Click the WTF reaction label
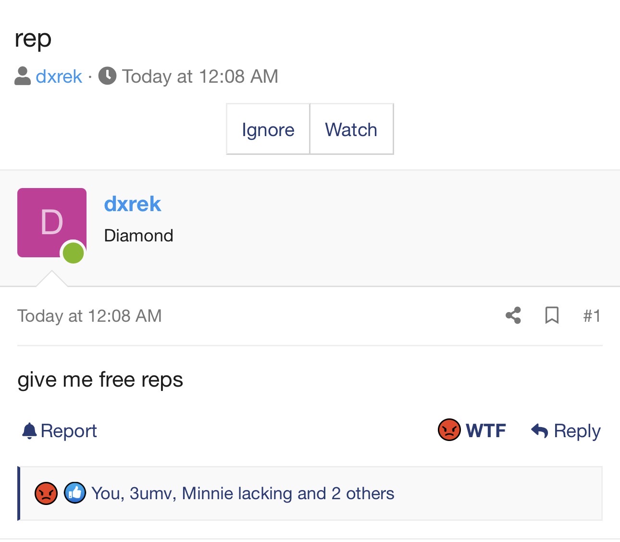This screenshot has width=620, height=542. (x=486, y=430)
